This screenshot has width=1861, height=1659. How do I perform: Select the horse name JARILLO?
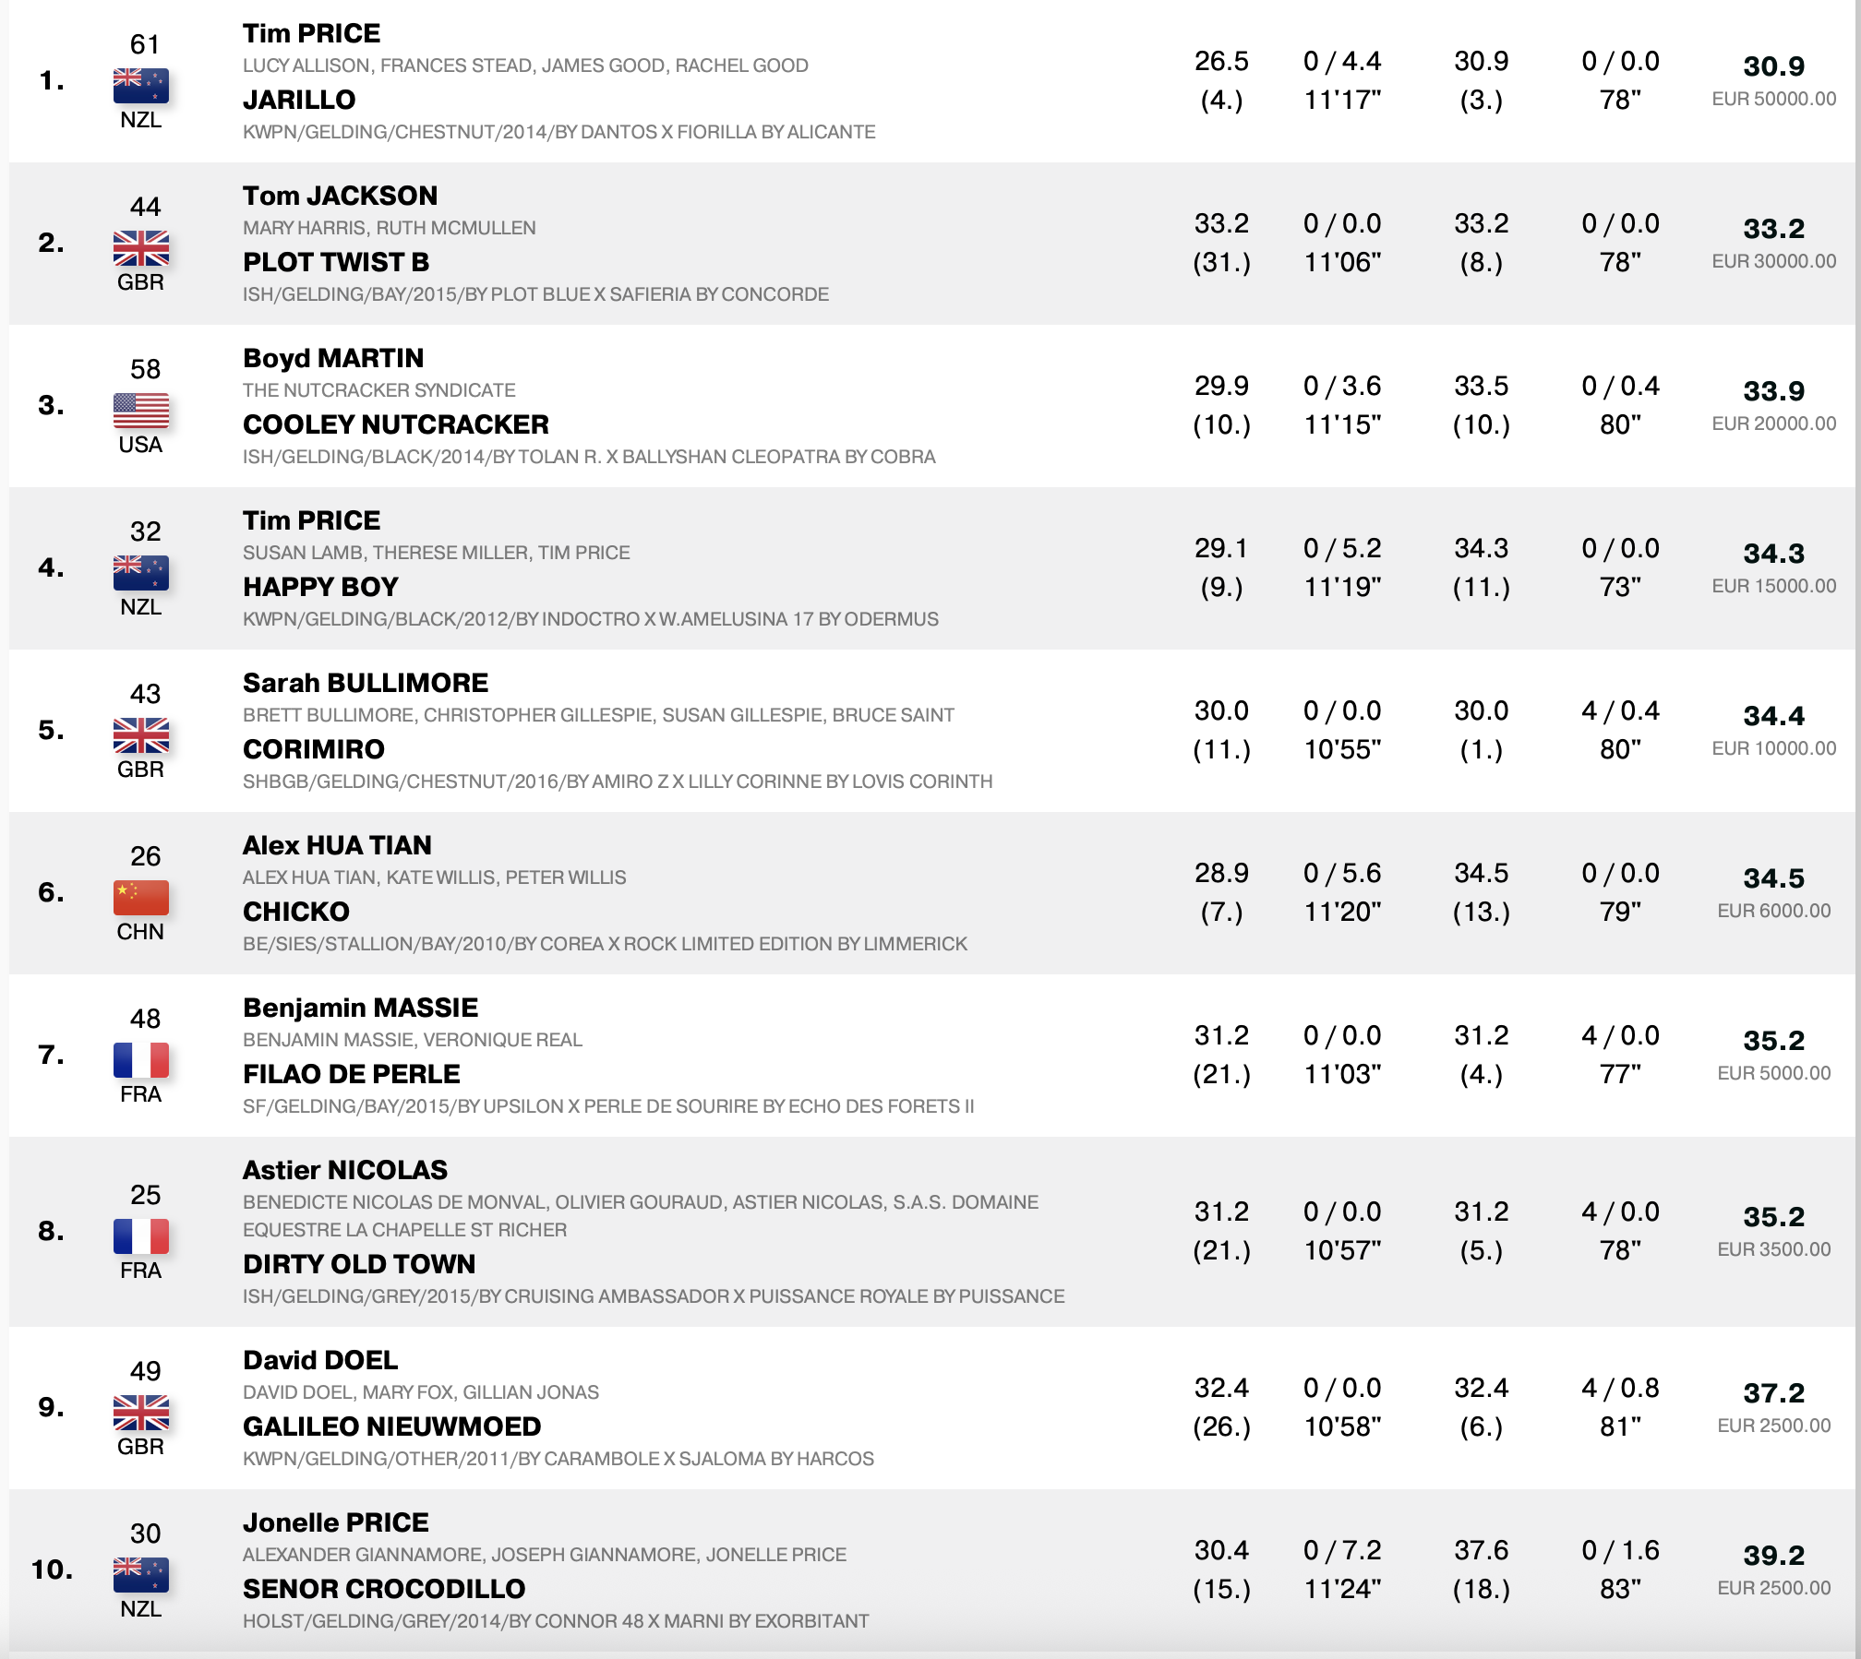pos(299,100)
